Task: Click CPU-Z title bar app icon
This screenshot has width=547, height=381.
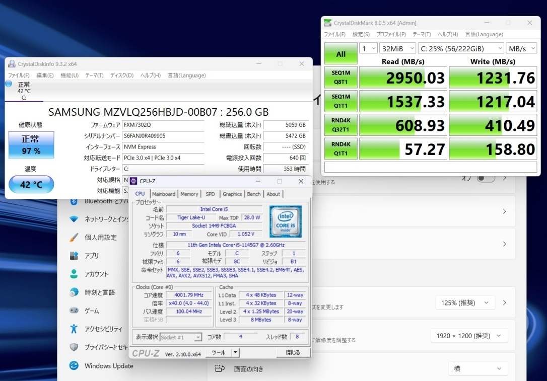Action: (133, 181)
